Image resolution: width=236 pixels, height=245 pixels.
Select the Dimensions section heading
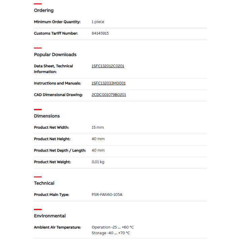(x=47, y=116)
